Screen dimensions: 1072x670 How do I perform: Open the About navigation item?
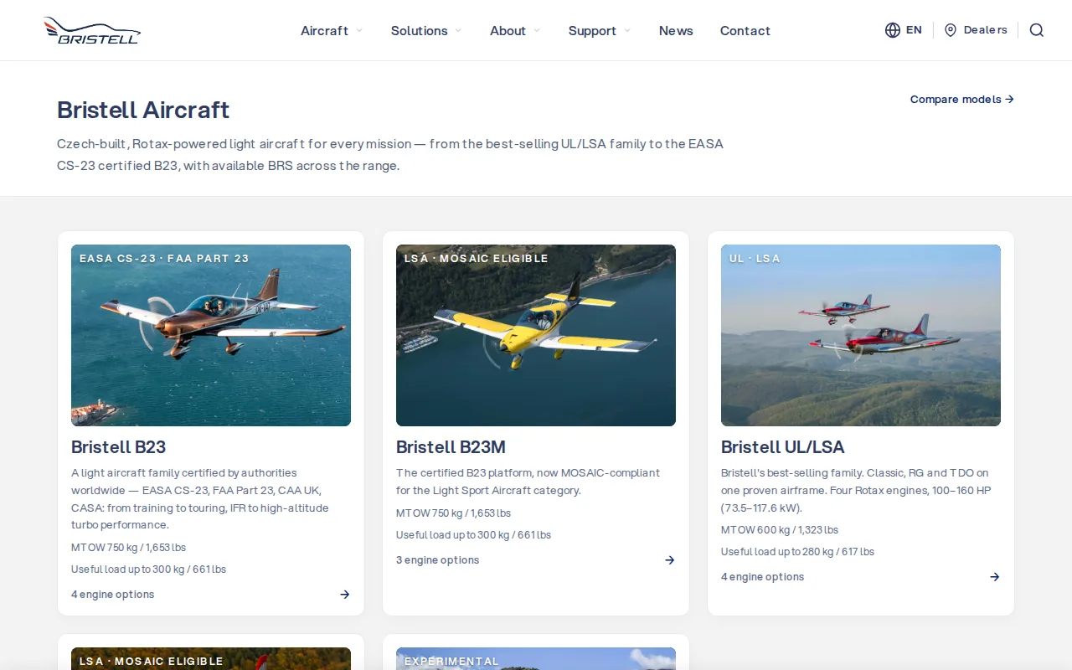[x=508, y=31]
